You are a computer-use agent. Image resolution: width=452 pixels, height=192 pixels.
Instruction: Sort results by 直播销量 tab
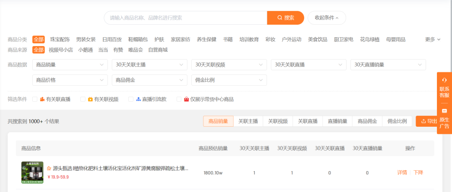[338, 121]
